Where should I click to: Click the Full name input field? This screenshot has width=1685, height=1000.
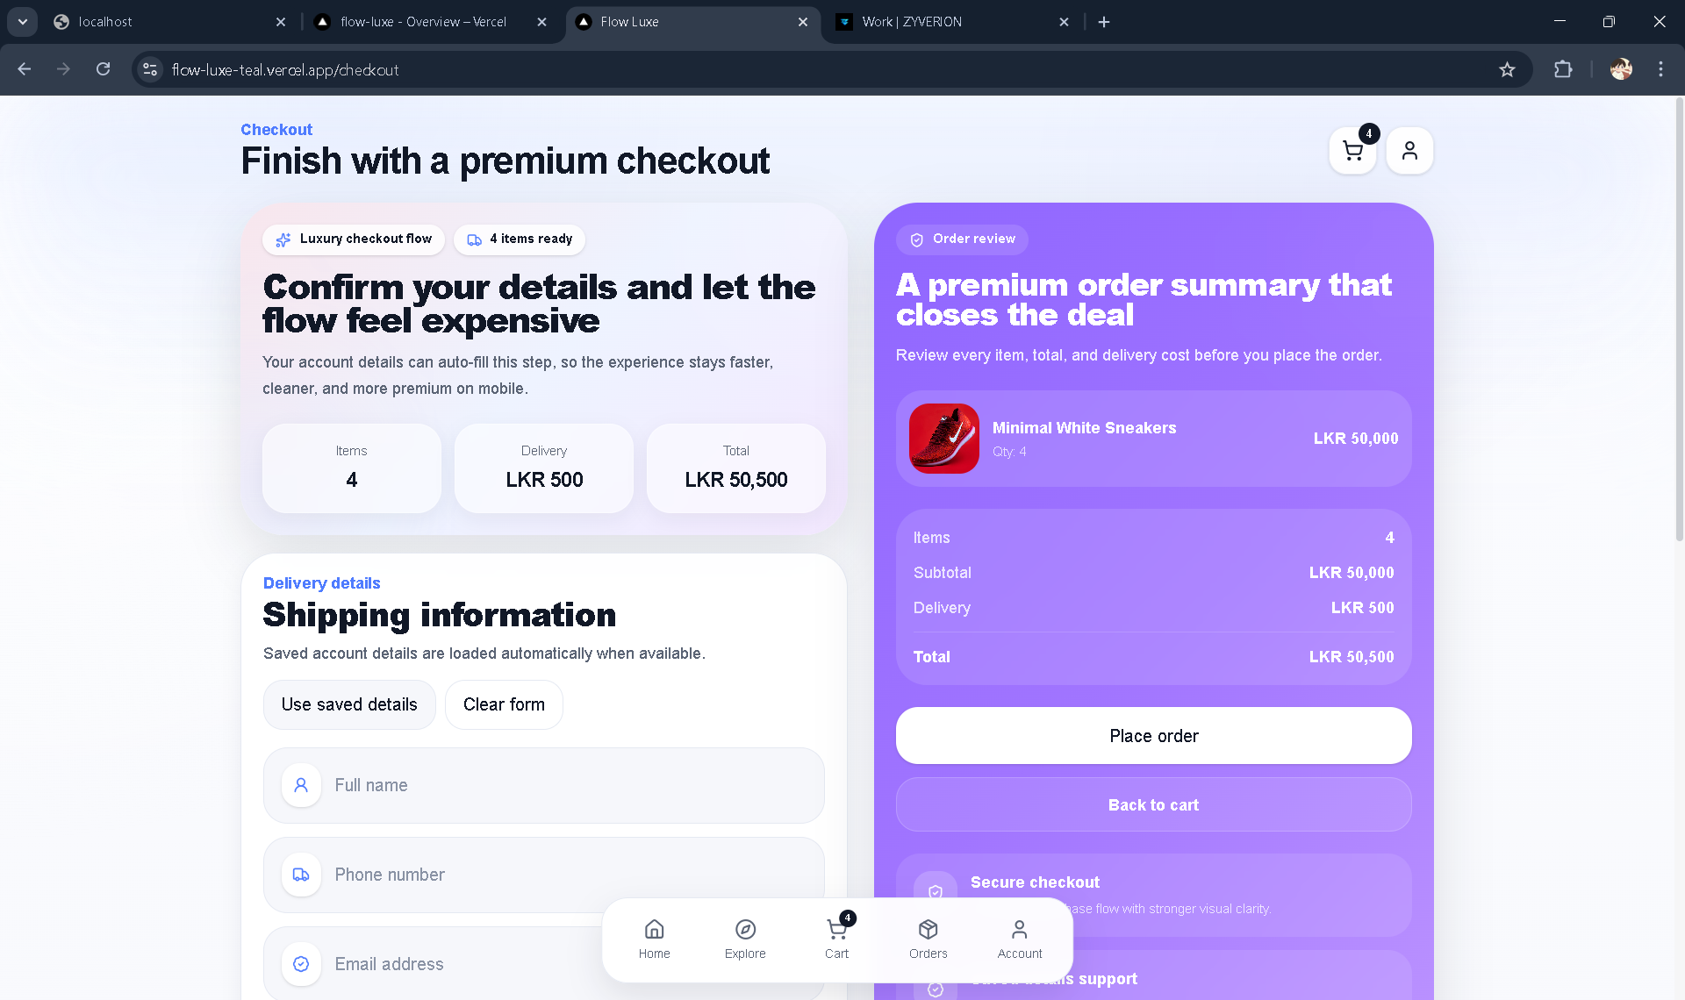tap(544, 785)
